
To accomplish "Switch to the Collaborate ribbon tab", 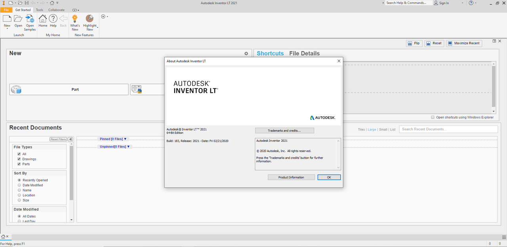I will [56, 10].
